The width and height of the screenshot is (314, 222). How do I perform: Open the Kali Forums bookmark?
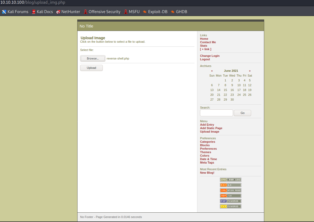[x=15, y=12]
